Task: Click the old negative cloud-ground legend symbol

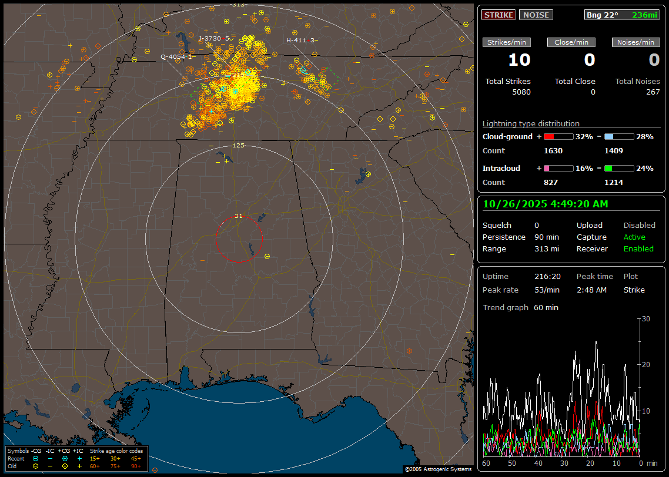Action: pos(36,466)
